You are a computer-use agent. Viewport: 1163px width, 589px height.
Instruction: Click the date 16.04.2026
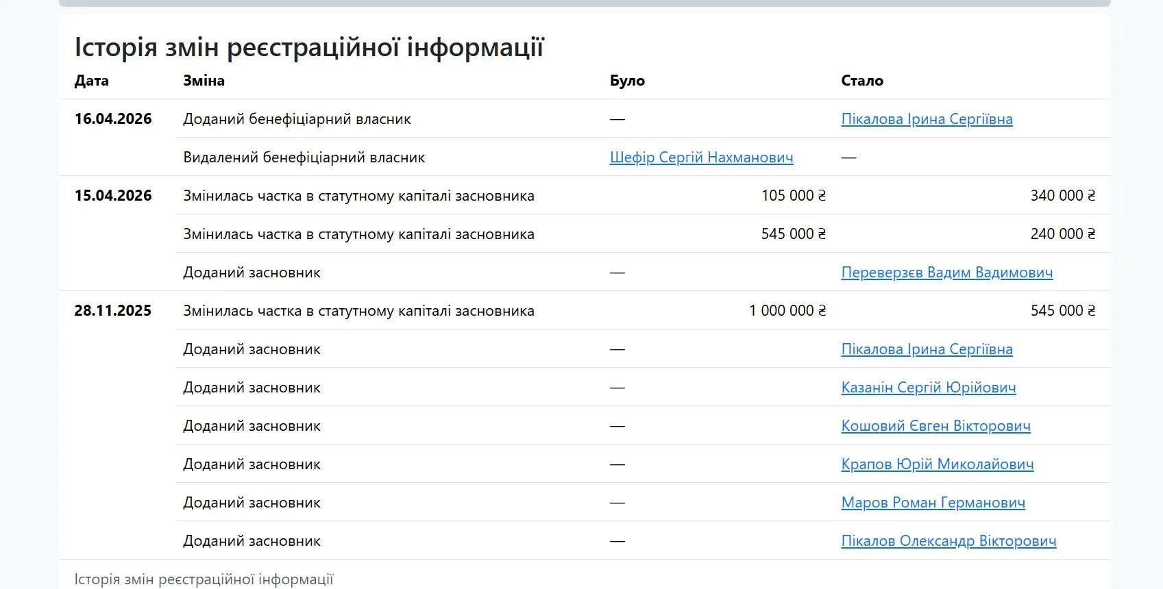tap(113, 119)
